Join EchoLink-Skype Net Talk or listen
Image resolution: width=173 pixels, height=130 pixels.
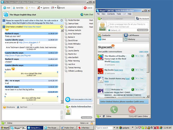coord(138,89)
